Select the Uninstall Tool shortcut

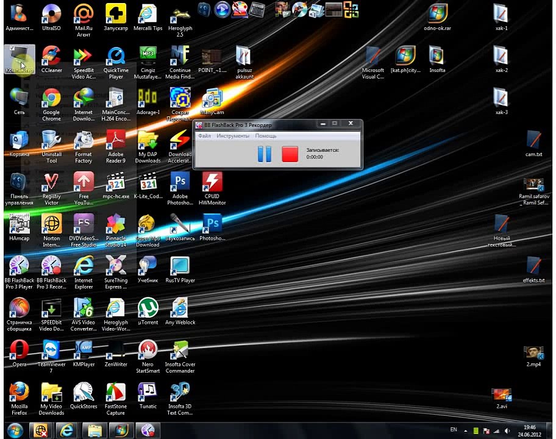(51, 147)
